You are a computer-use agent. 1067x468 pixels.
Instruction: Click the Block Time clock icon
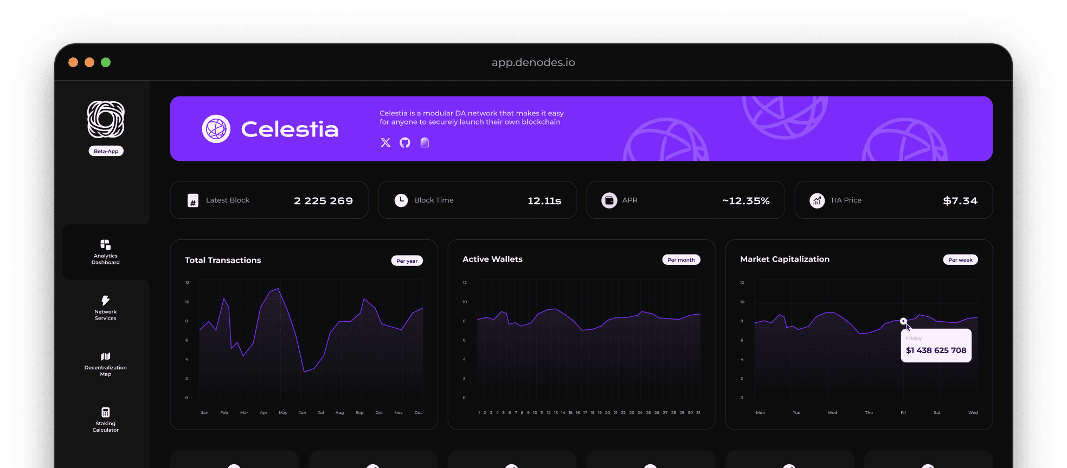point(401,200)
